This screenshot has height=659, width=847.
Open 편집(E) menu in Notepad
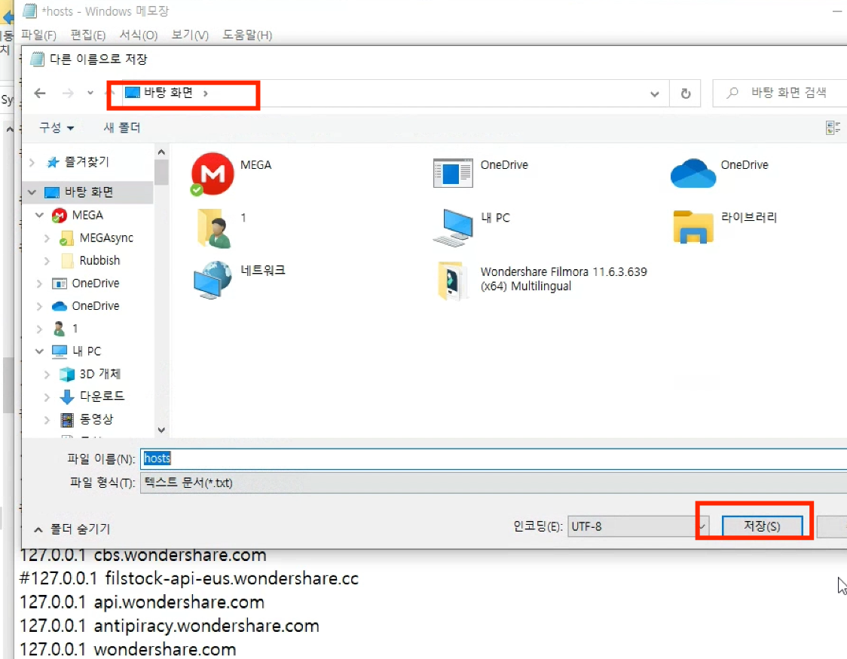click(88, 35)
